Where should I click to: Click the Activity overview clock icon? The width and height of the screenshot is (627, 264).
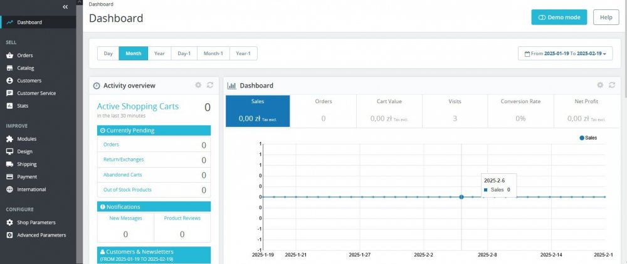point(97,86)
